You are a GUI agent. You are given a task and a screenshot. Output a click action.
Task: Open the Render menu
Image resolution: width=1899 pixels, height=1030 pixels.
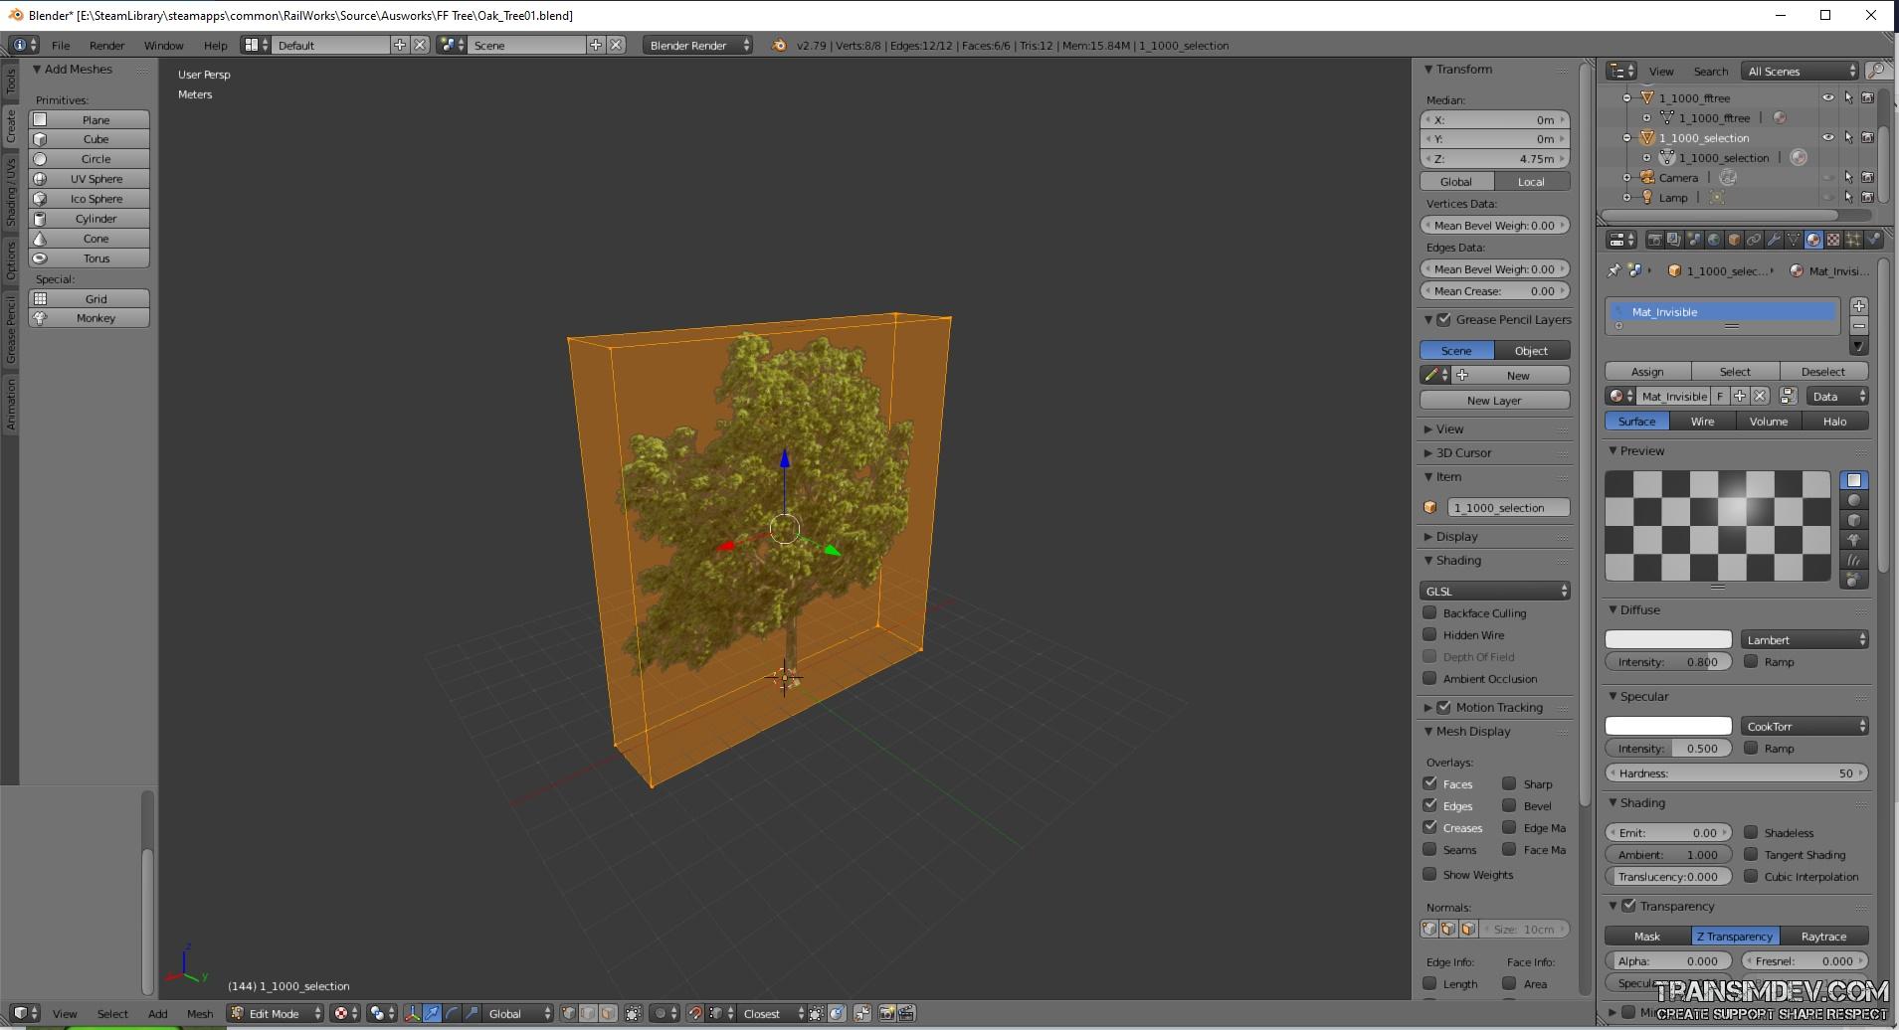(x=106, y=45)
